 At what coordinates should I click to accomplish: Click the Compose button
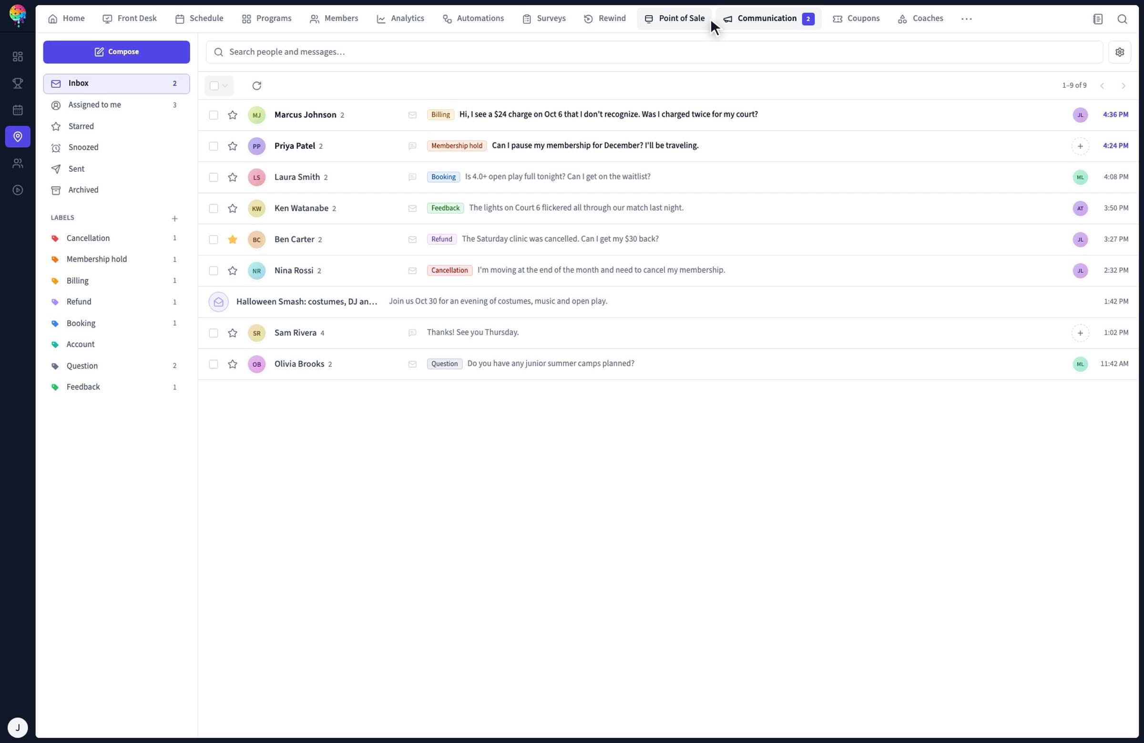coord(116,52)
